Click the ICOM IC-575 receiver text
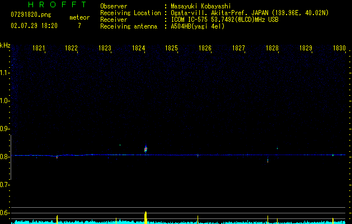352x224 pixels. pyautogui.click(x=224, y=20)
